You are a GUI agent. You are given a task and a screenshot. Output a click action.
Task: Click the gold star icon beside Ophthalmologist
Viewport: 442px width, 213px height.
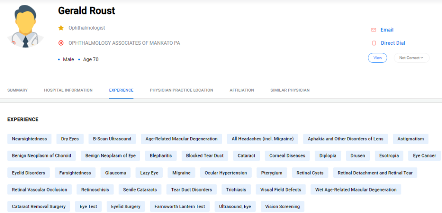[61, 28]
